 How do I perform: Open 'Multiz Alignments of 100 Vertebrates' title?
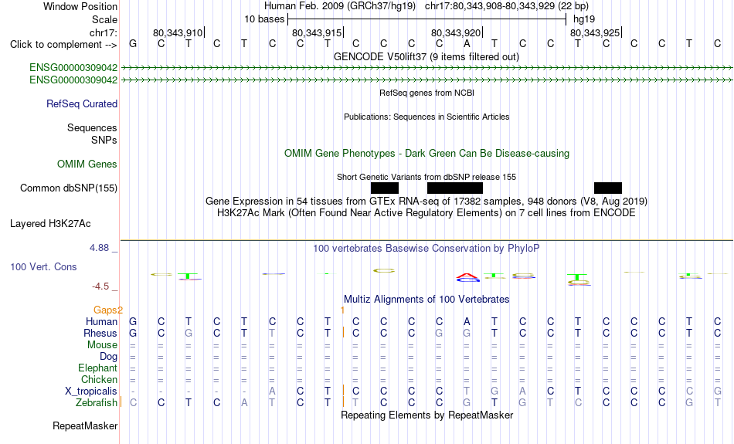pos(426,299)
